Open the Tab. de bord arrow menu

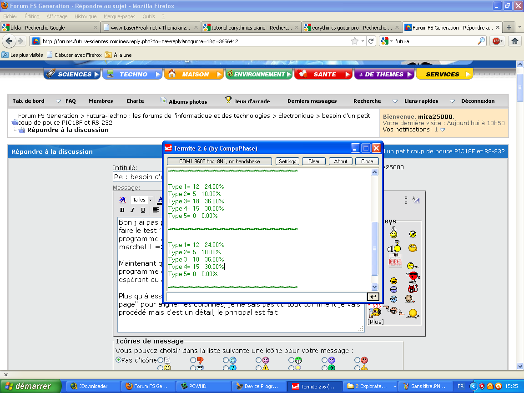point(59,101)
